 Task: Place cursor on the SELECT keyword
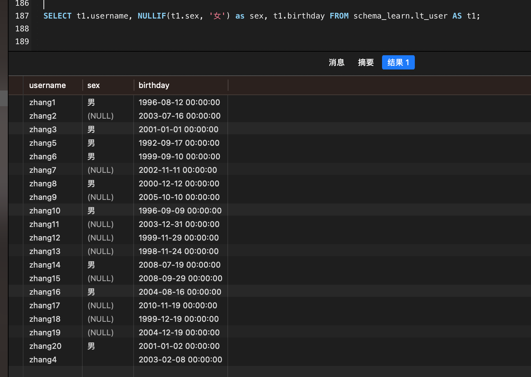point(57,16)
